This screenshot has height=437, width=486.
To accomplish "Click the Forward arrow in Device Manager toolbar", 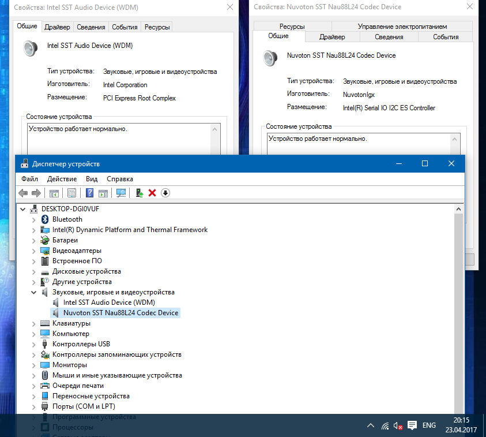I will click(36, 193).
